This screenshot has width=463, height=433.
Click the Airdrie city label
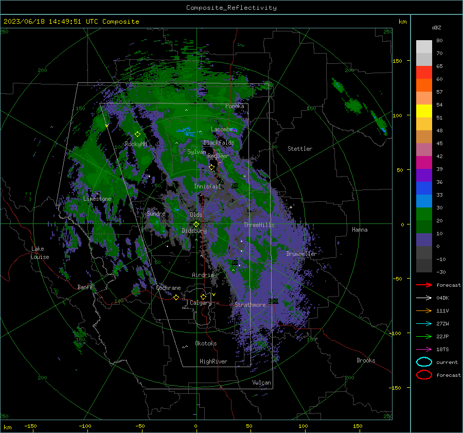tap(203, 275)
